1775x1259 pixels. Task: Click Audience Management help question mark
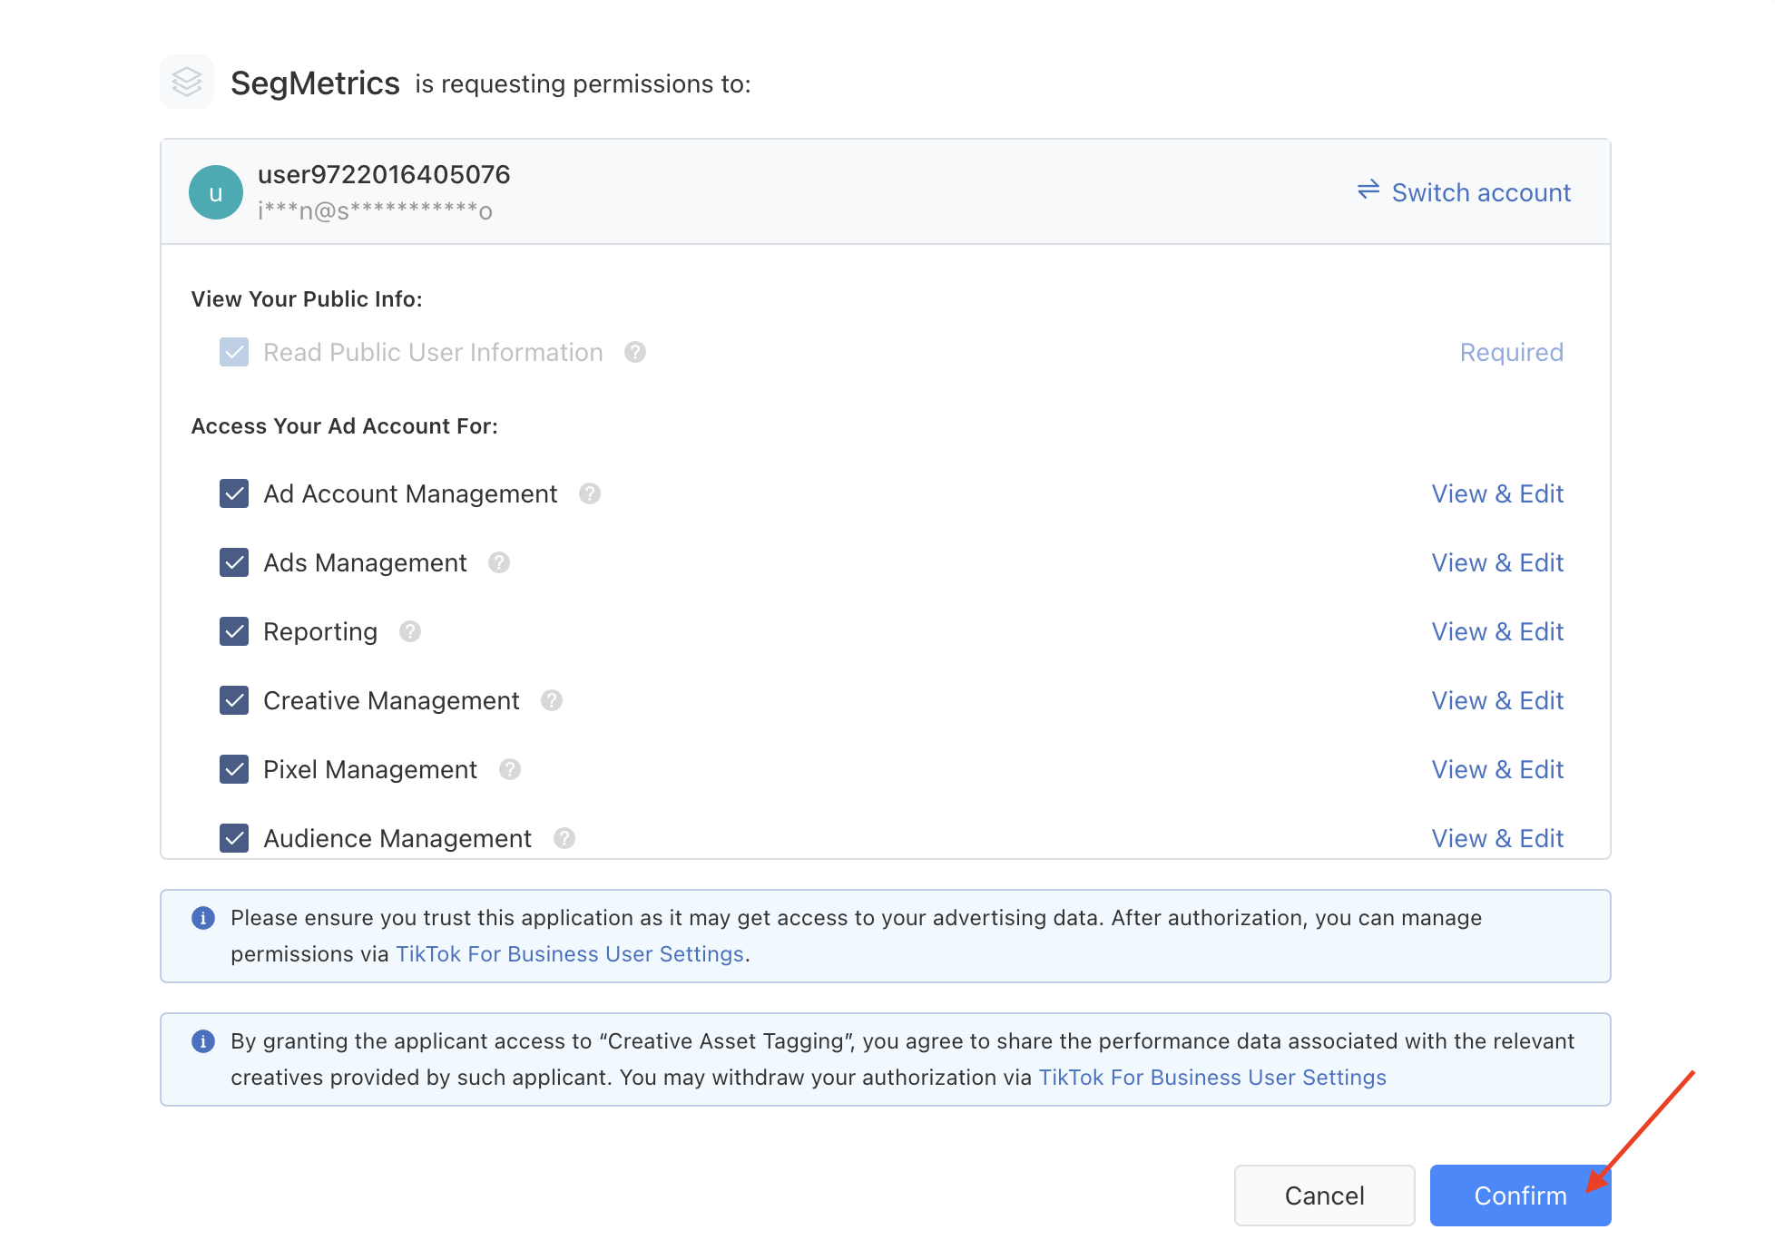click(564, 838)
